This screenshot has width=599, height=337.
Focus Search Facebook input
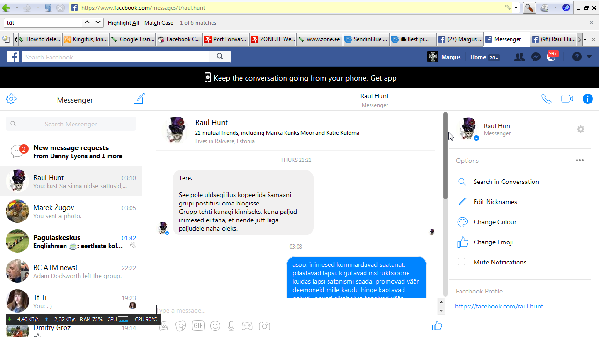point(116,57)
